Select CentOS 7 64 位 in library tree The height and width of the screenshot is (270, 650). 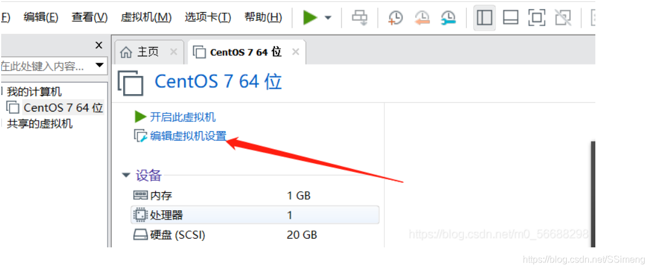pos(63,107)
